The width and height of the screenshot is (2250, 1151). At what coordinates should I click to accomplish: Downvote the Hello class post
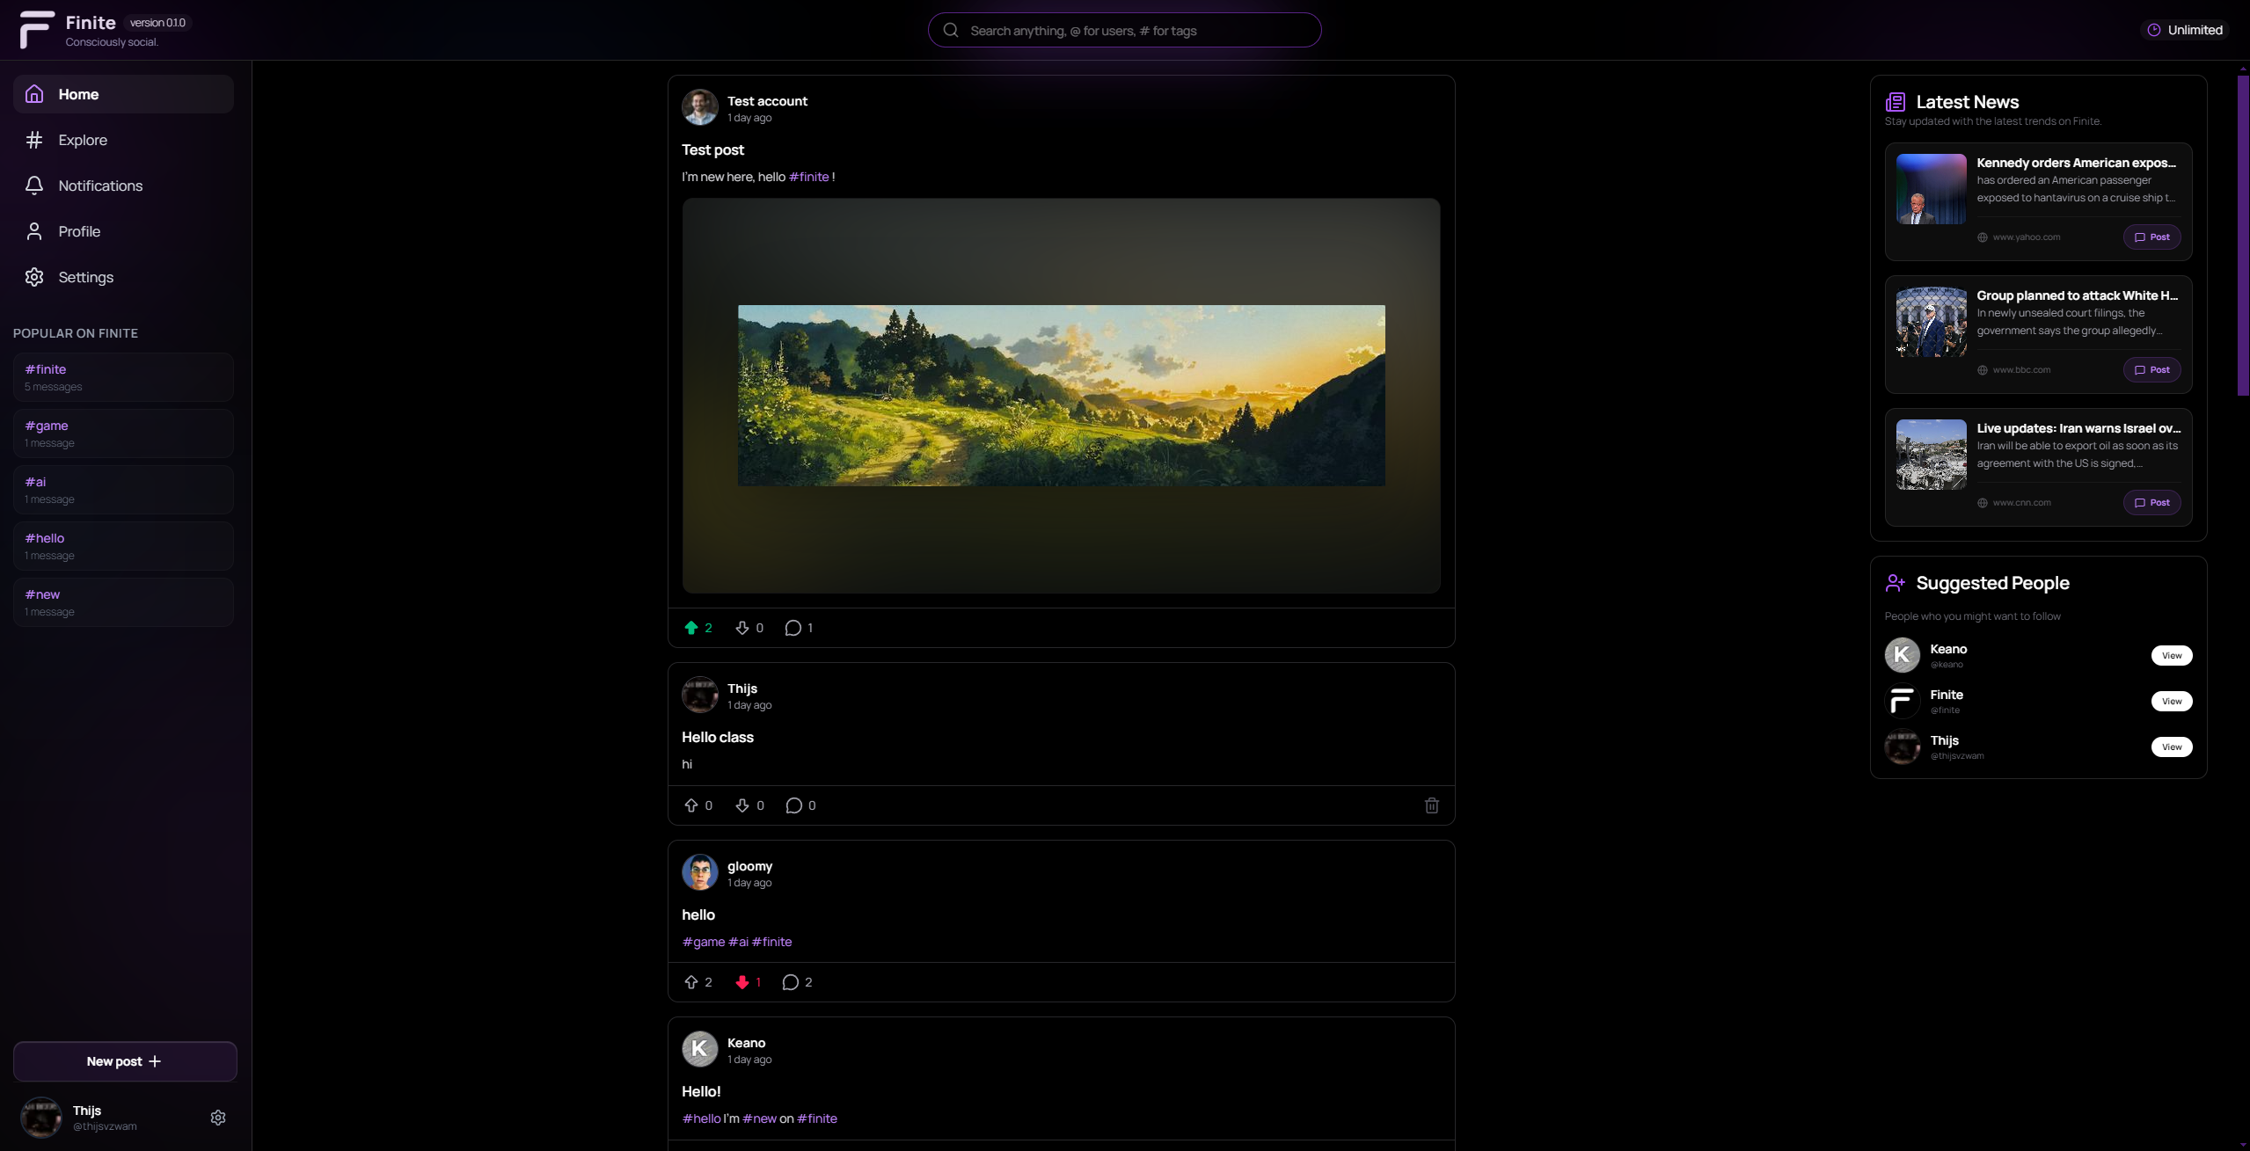click(749, 805)
